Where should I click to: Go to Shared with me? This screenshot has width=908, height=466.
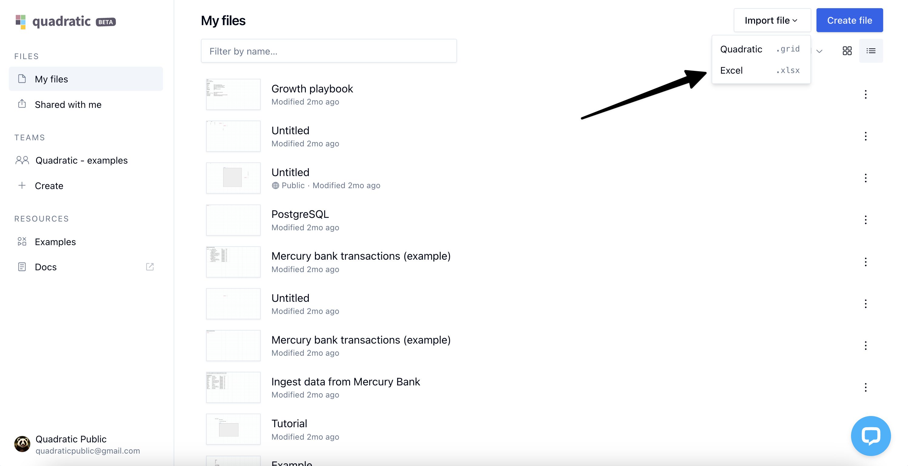[x=68, y=105]
